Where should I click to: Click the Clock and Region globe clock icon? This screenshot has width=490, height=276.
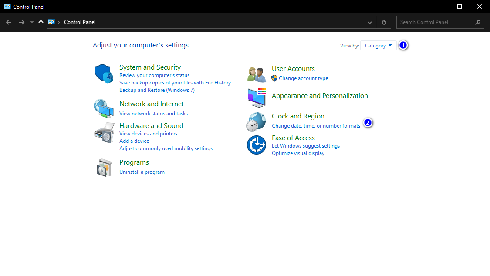tap(256, 122)
